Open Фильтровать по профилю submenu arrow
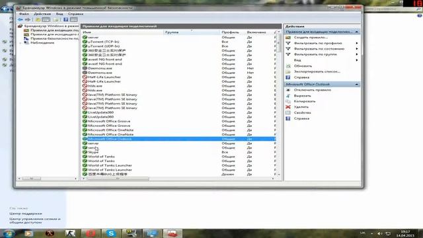Viewport: 423px width, 238px height. coord(357,43)
